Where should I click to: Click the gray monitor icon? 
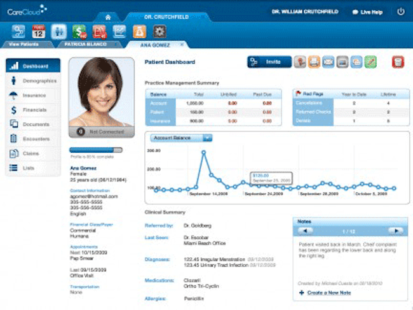(x=342, y=62)
